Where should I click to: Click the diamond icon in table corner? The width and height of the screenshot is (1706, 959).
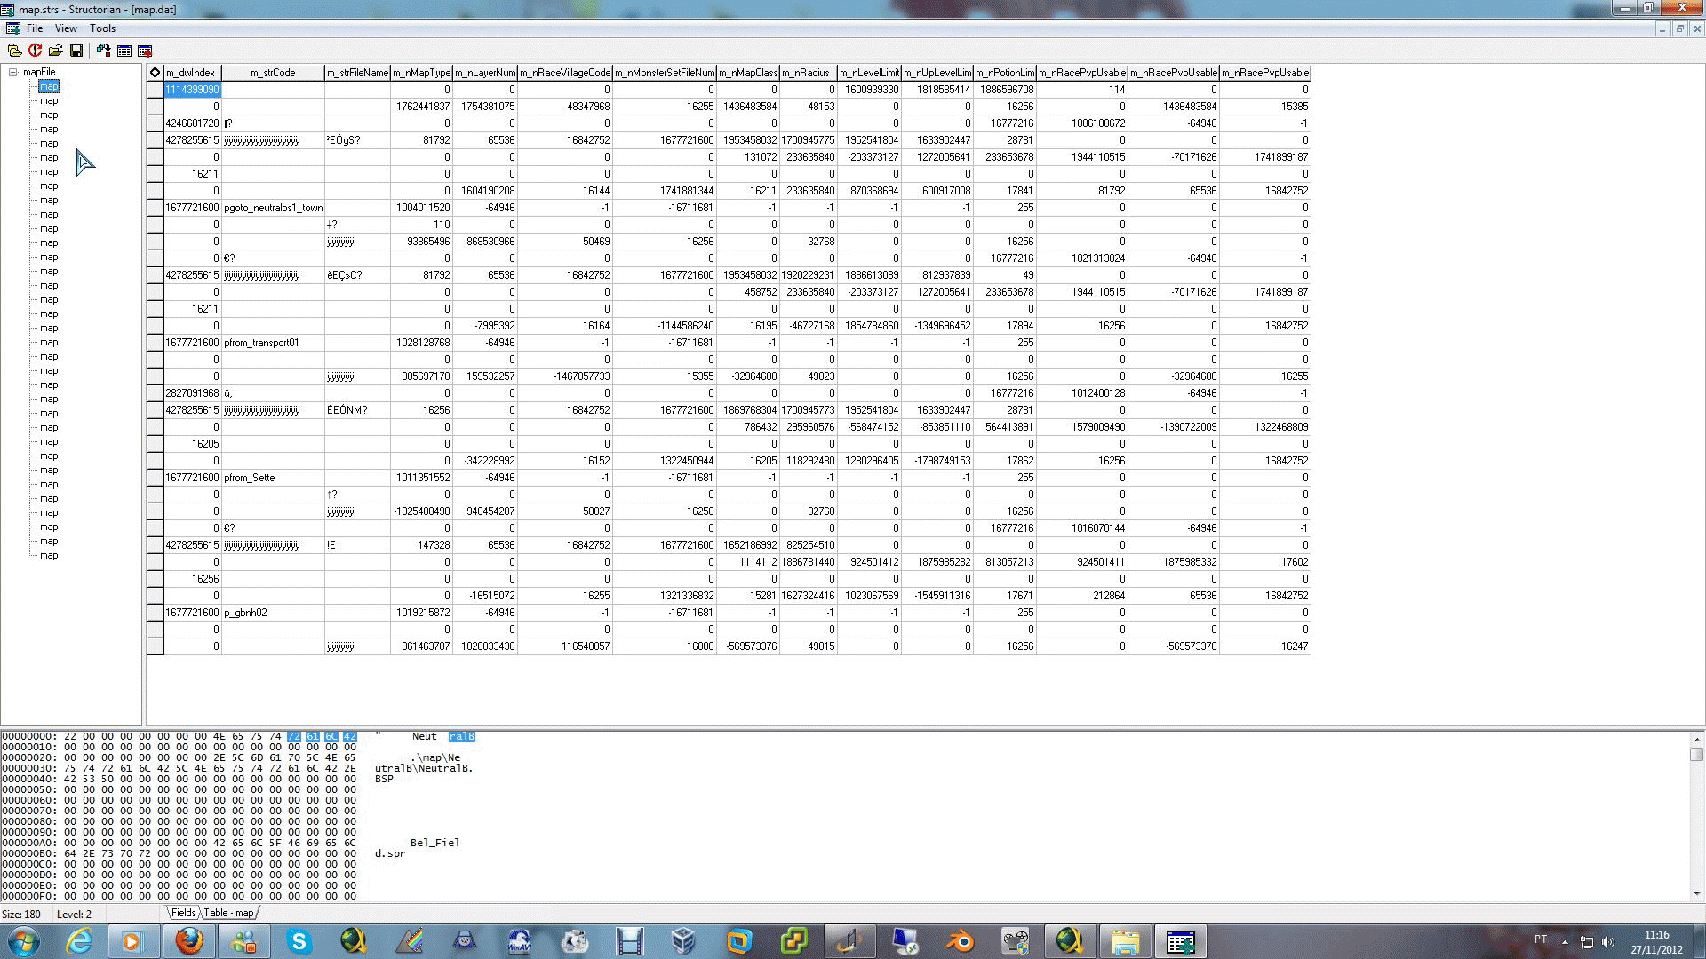pos(155,73)
